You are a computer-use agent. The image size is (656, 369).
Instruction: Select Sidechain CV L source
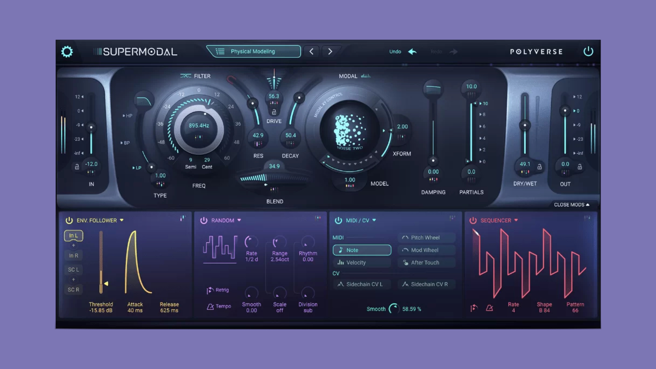(x=362, y=284)
